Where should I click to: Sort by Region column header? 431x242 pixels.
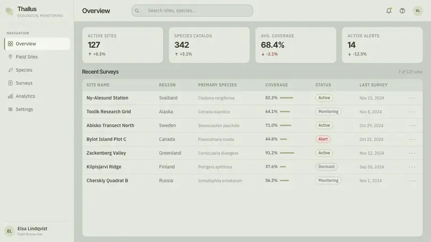coord(167,85)
